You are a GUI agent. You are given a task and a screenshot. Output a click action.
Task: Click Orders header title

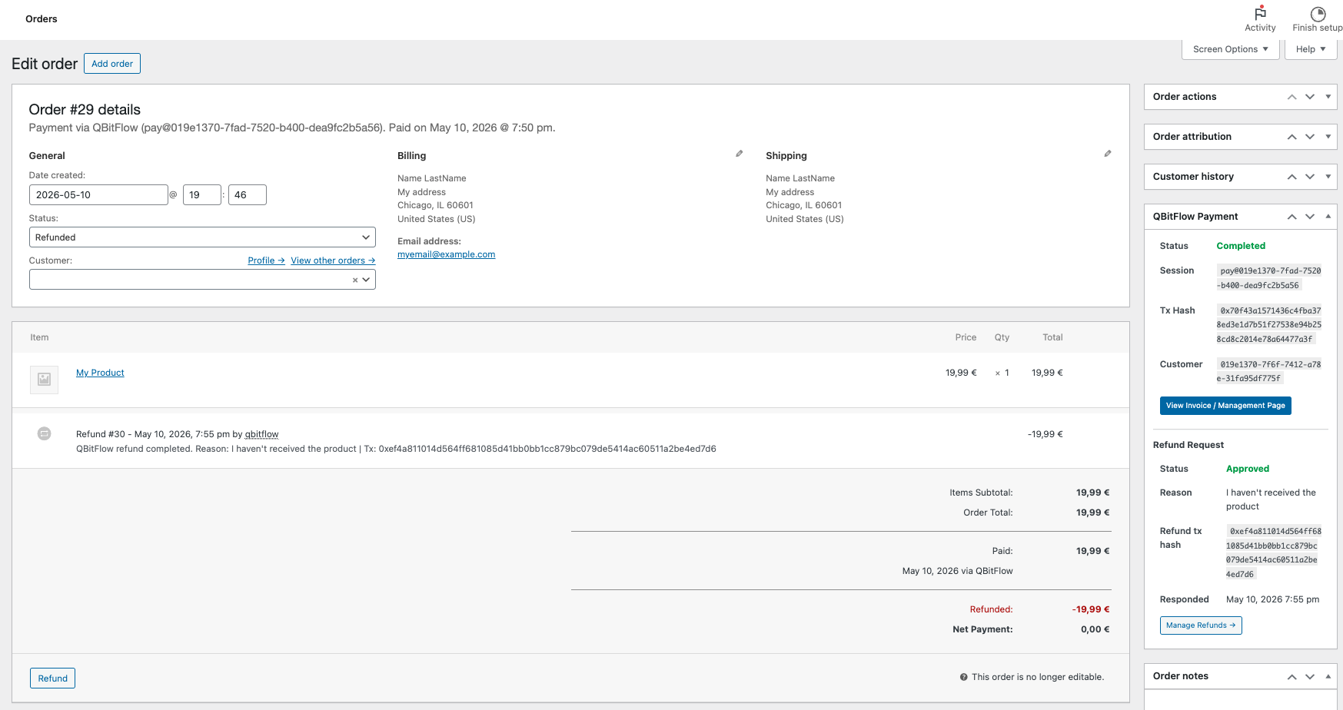[x=42, y=19]
